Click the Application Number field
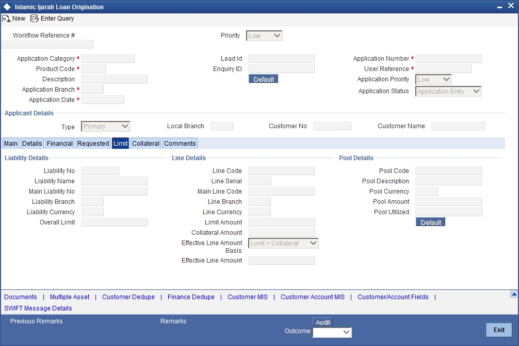Viewport: 519px width, 346px height. coord(448,59)
